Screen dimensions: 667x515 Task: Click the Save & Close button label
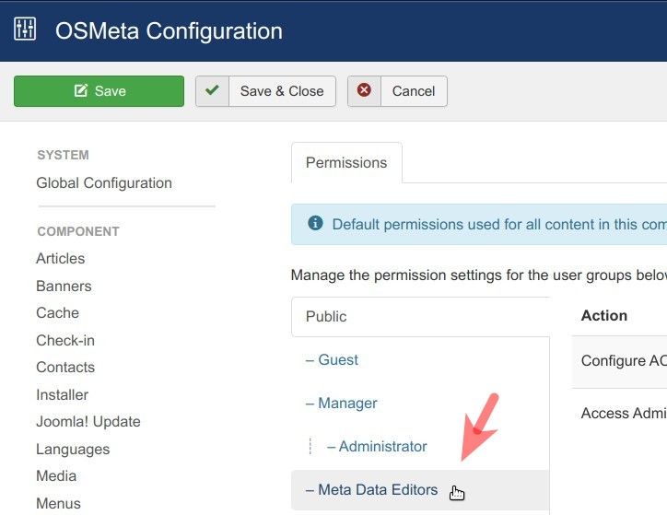(x=282, y=91)
